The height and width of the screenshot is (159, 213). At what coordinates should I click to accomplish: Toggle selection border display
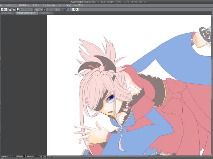(x=57, y=9)
